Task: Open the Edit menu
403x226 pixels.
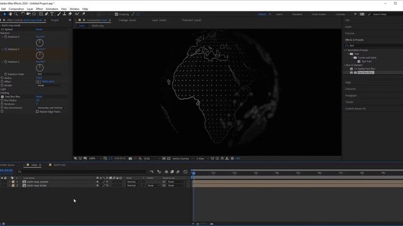Action: [x=3, y=9]
